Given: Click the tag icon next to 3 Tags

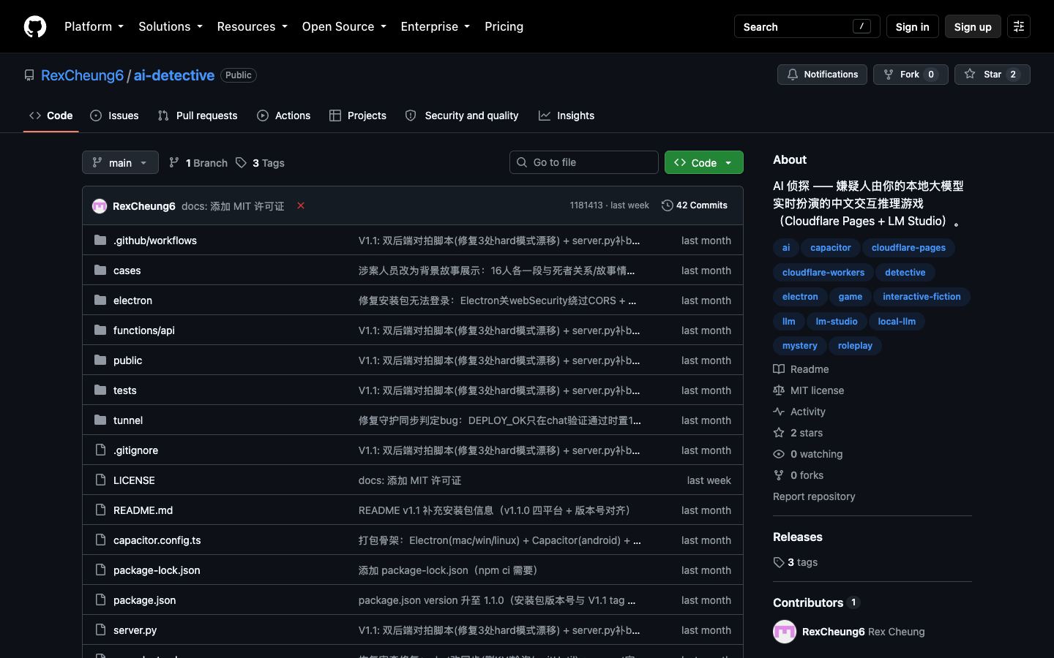Looking at the screenshot, I should click(241, 162).
